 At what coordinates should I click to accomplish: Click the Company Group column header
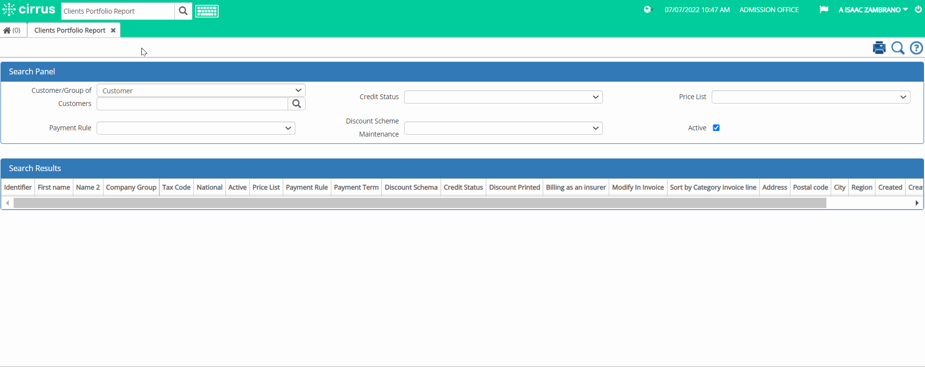[131, 187]
